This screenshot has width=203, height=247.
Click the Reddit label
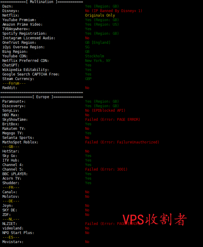pos(10,88)
